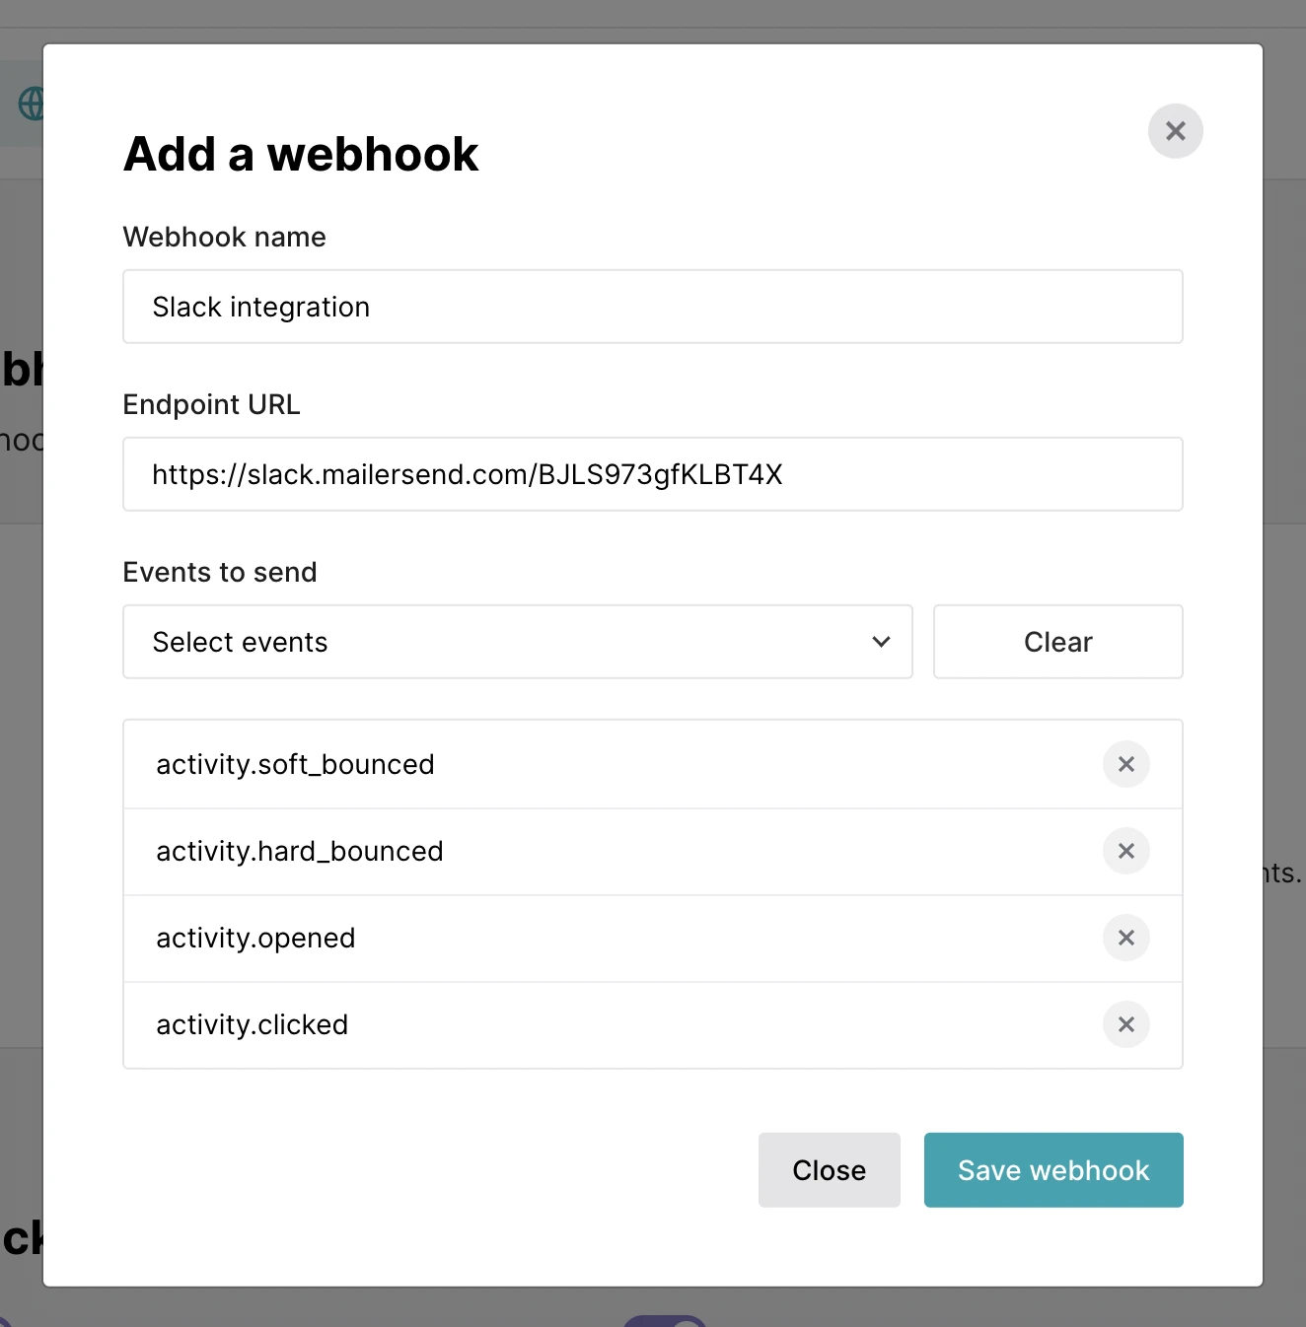Click the activity.clicked list entry text
1306x1327 pixels.
[x=252, y=1024]
